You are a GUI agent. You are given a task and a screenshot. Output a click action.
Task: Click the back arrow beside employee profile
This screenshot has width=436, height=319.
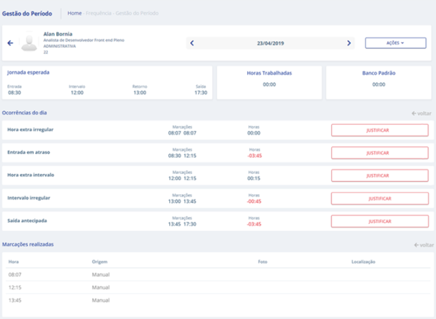(x=10, y=43)
